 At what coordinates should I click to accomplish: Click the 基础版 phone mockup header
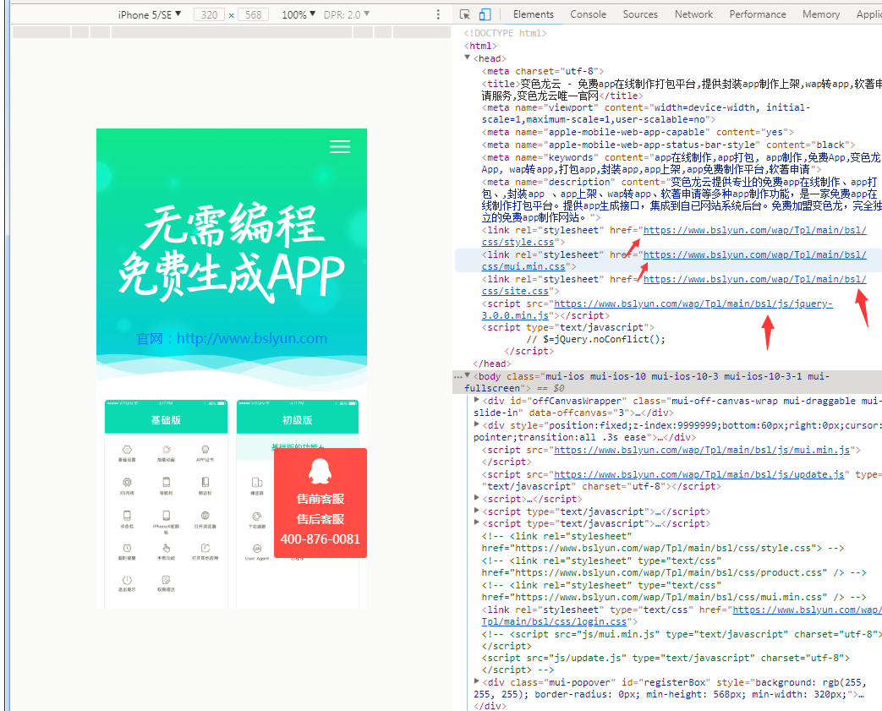pos(166,420)
